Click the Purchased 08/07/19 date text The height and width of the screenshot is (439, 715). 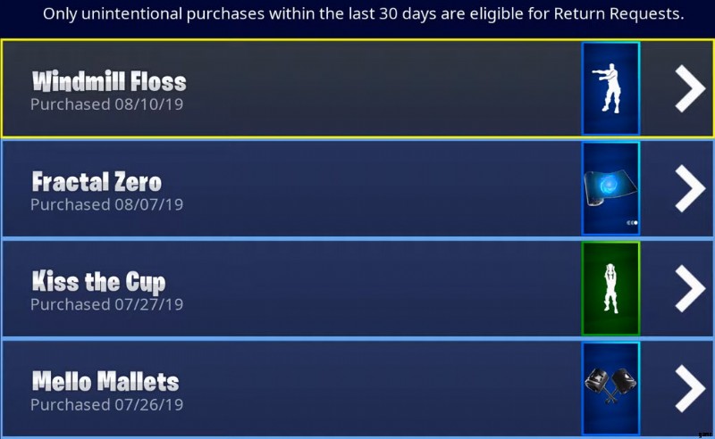point(106,204)
